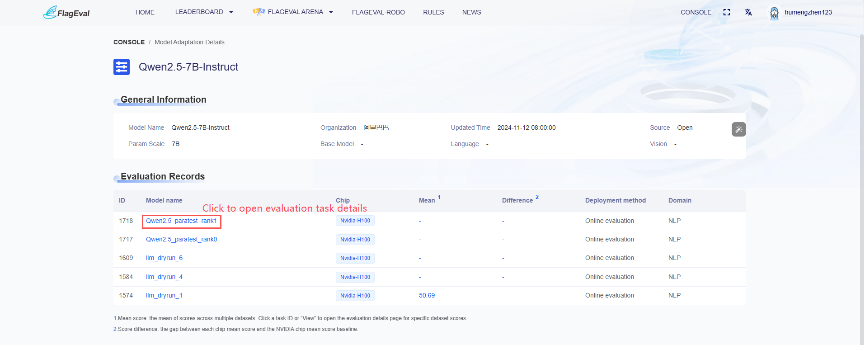Click the user avatar icon
865x345 pixels.
pos(774,13)
